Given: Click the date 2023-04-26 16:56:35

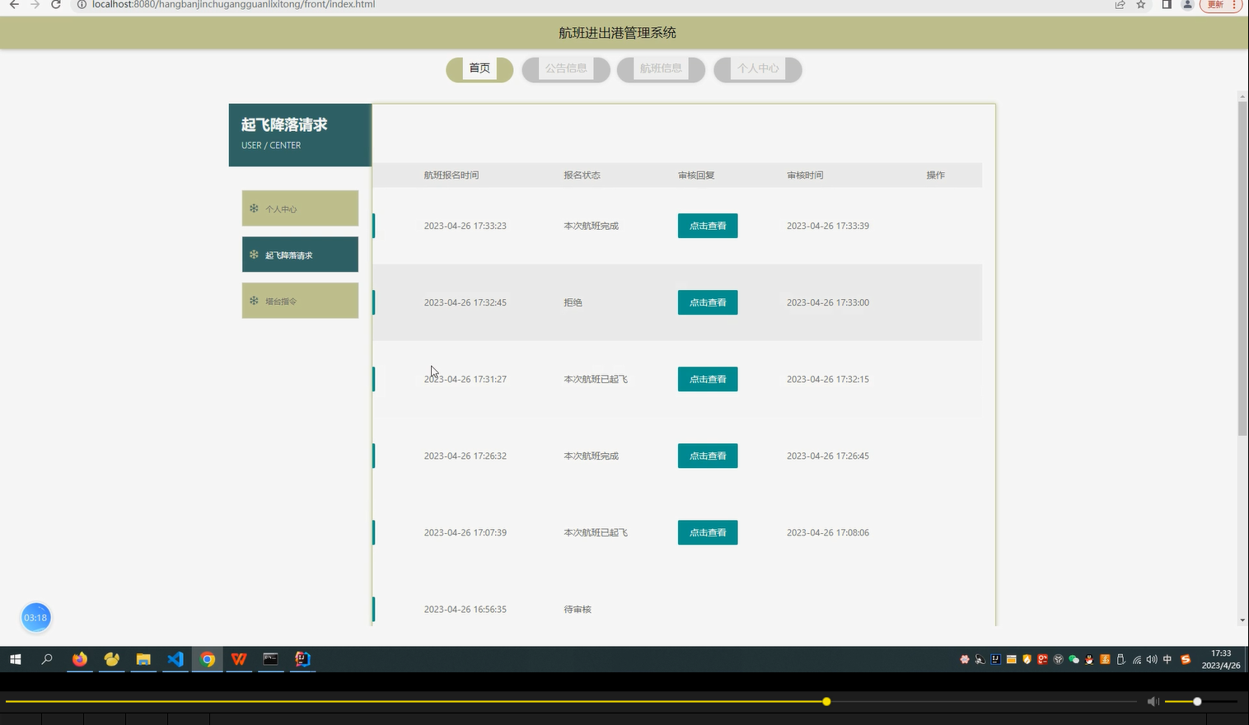Looking at the screenshot, I should [x=465, y=610].
